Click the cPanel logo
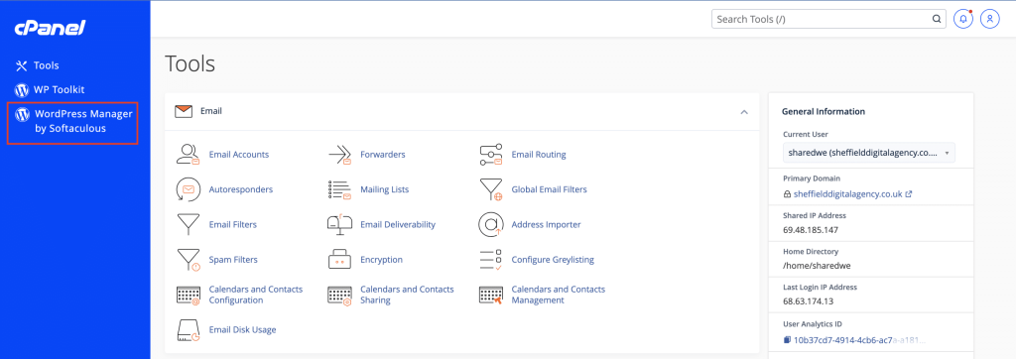 (50, 28)
